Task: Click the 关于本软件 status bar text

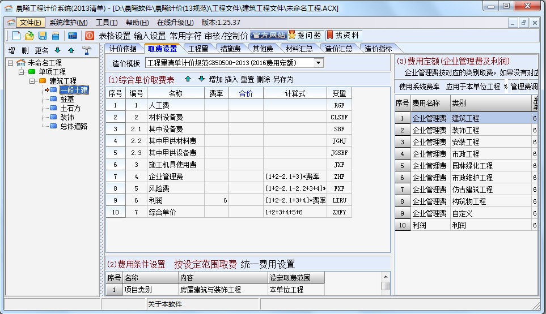Action: pos(164,304)
